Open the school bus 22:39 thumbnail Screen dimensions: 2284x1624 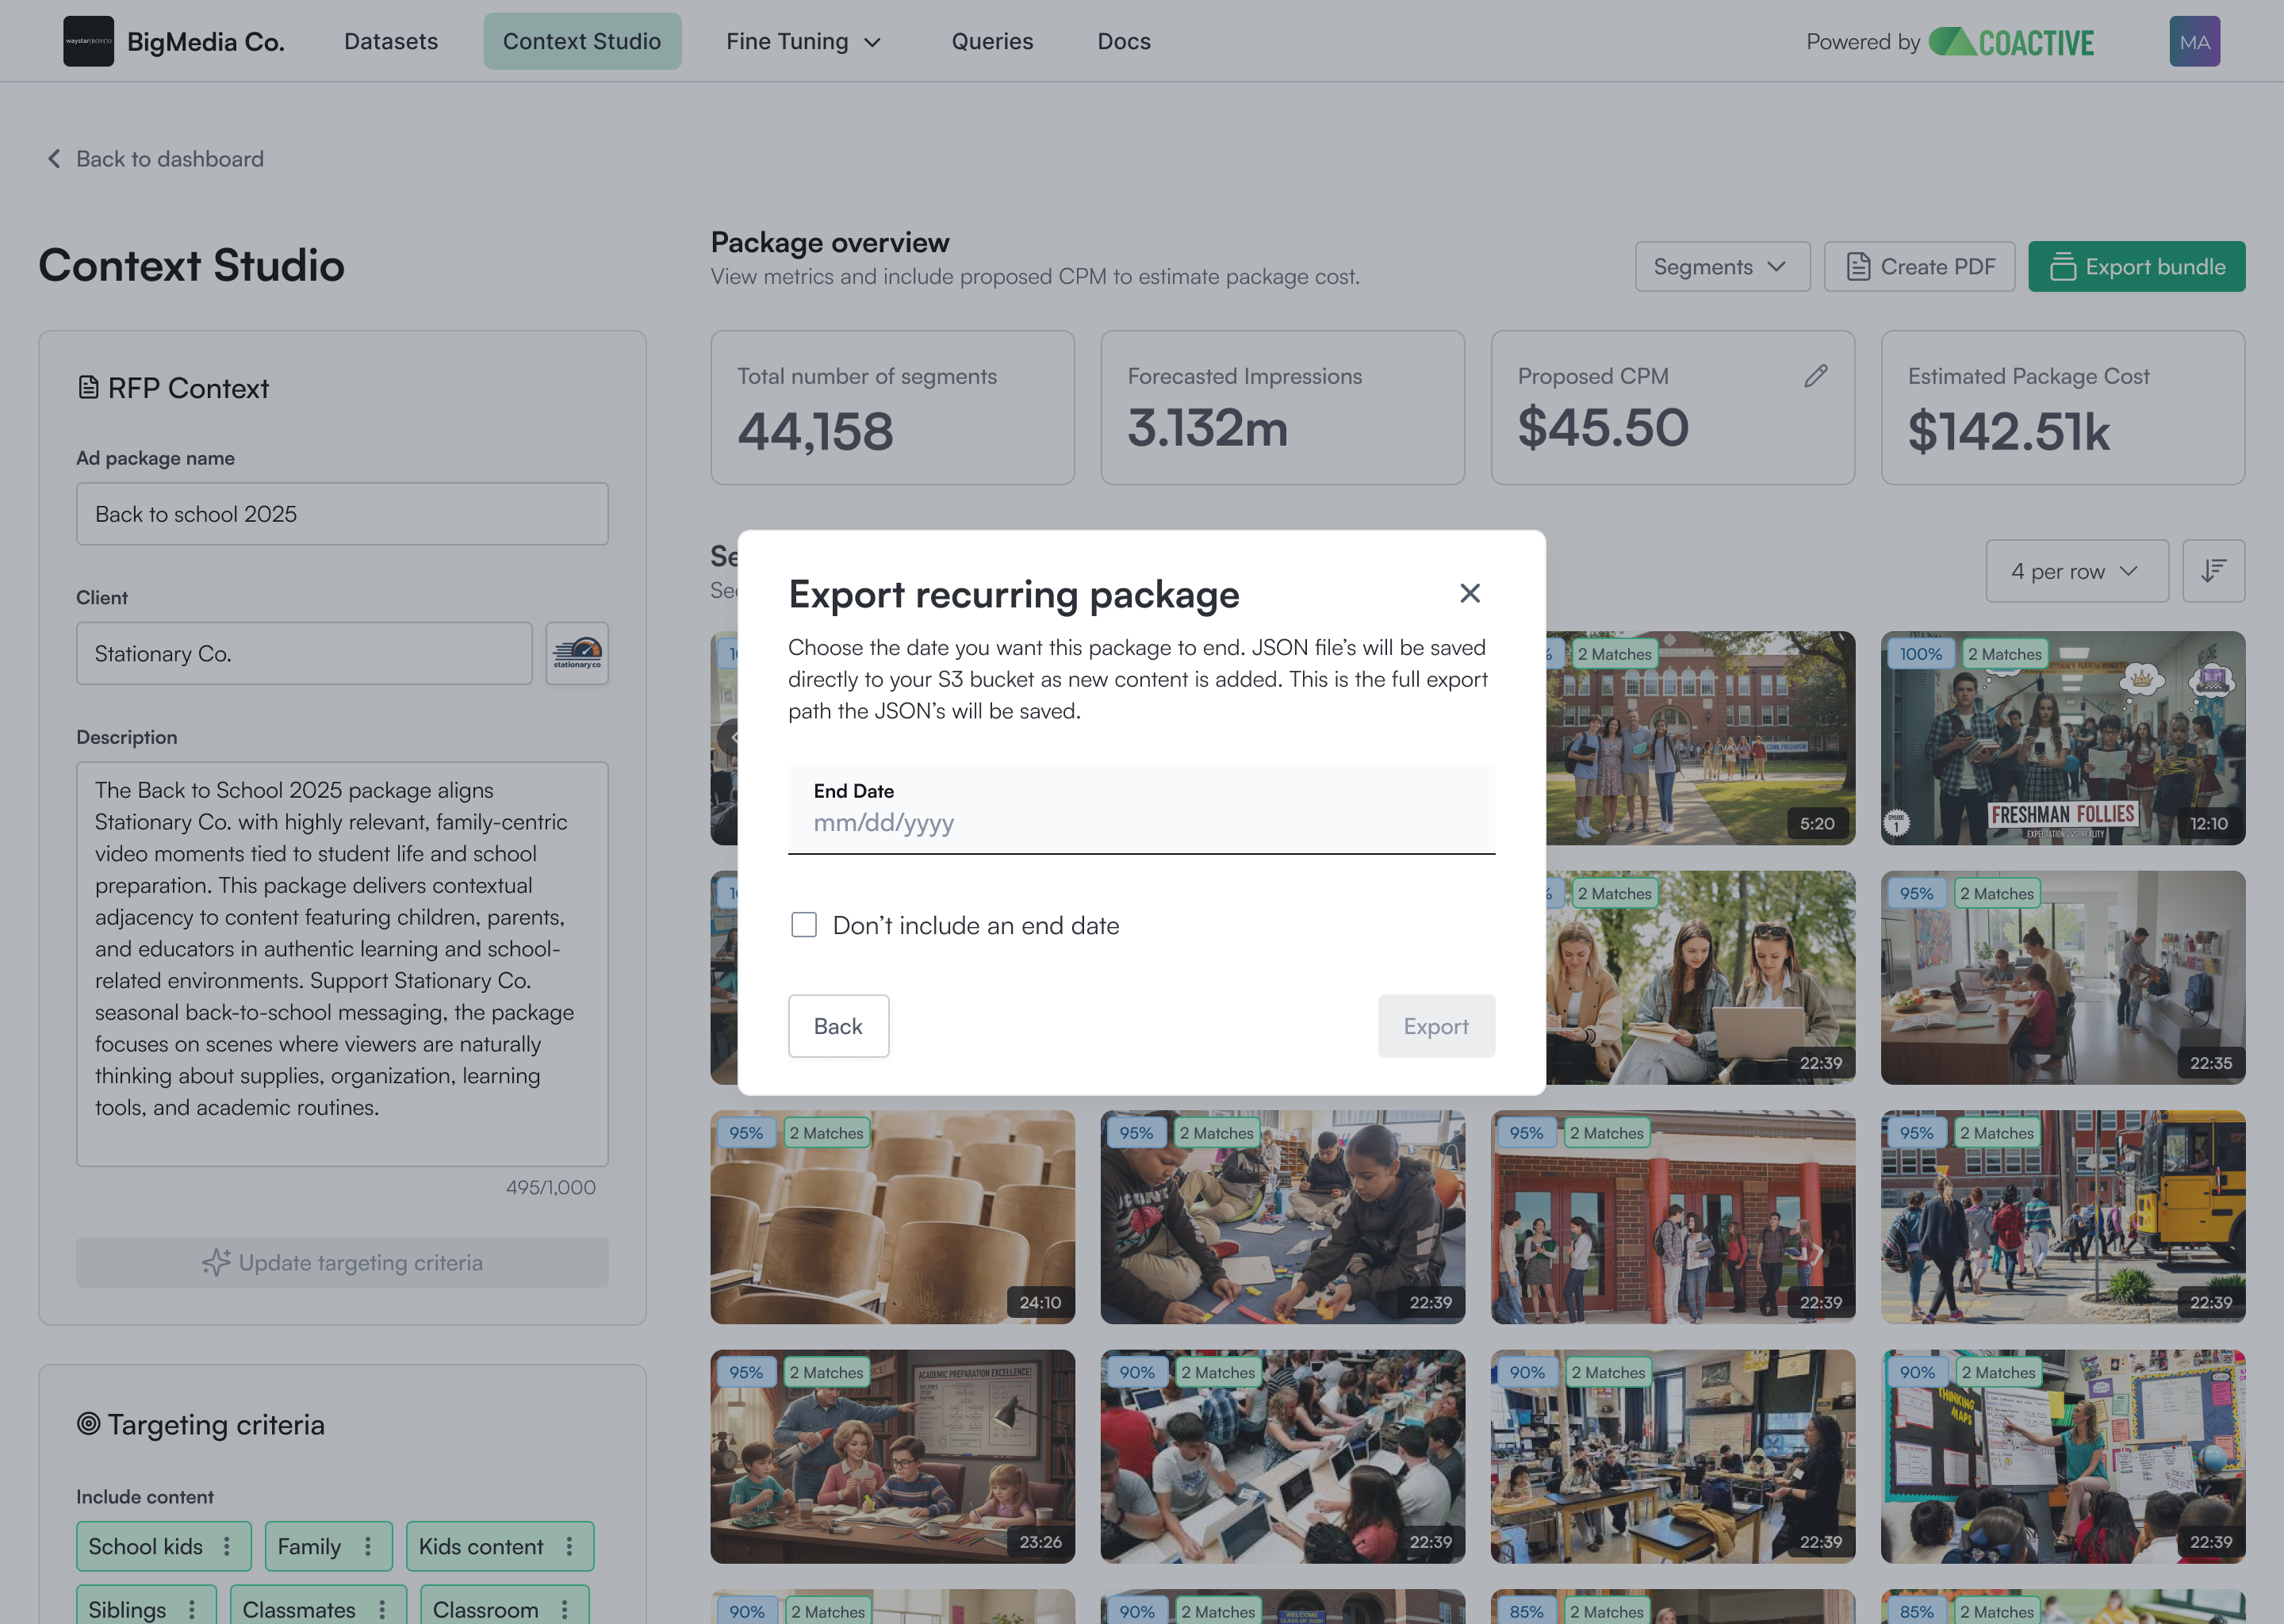click(x=2062, y=1217)
